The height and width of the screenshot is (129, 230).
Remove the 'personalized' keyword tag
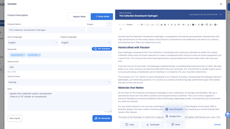tap(24, 55)
